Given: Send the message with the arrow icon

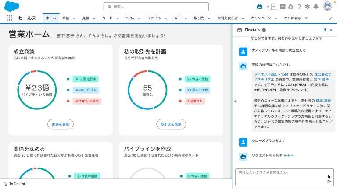Looking at the screenshot, I should tap(329, 182).
